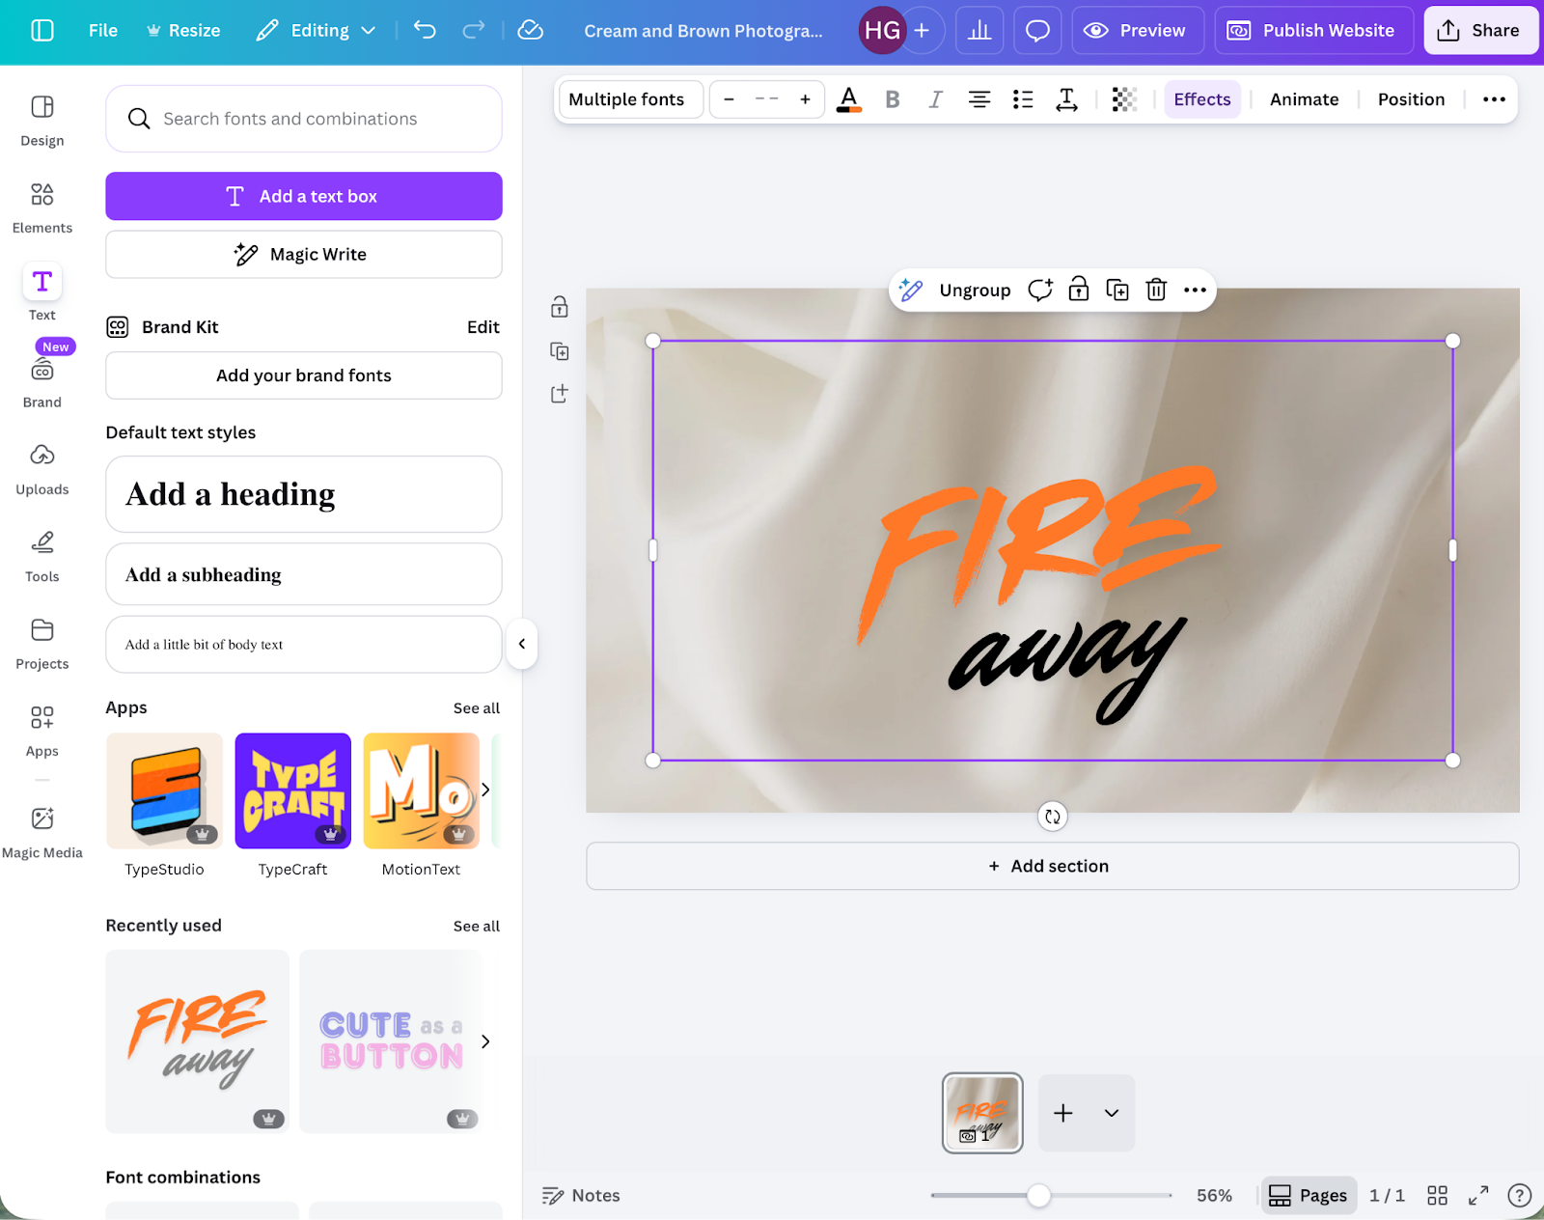Open the Multiple fonts dropdown
This screenshot has width=1544, height=1220.
point(629,98)
